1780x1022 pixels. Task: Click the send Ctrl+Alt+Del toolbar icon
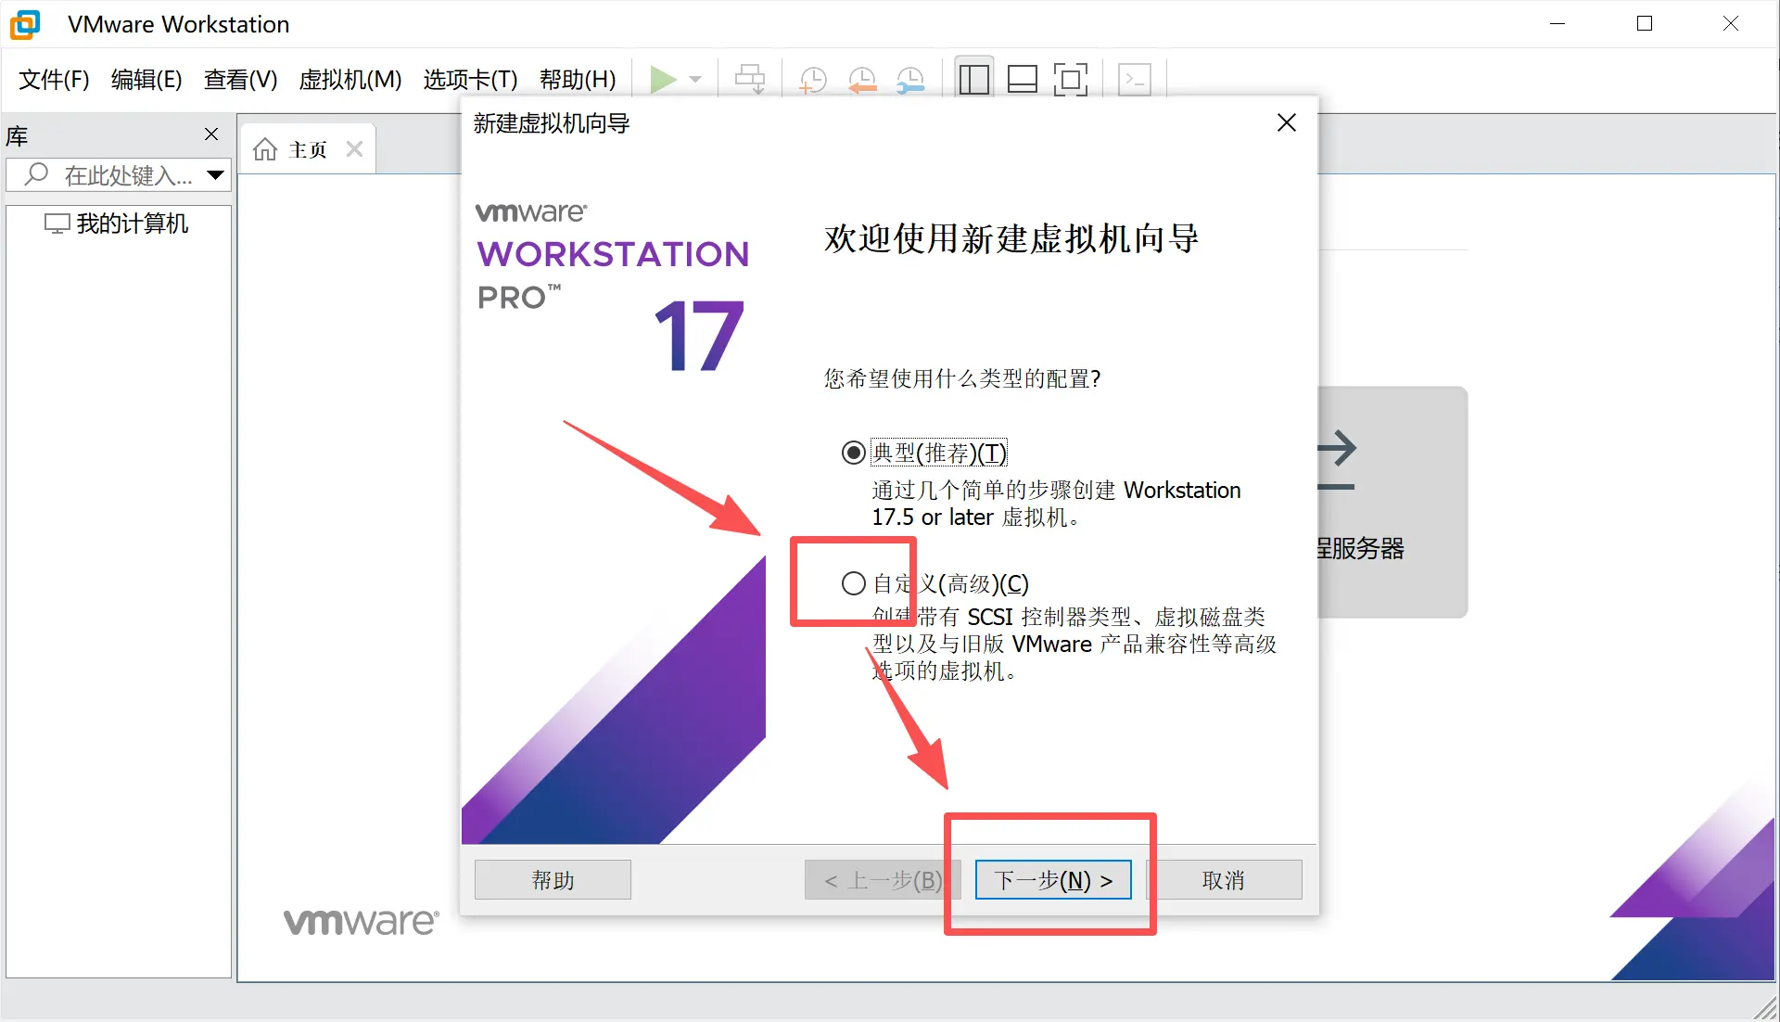(750, 80)
